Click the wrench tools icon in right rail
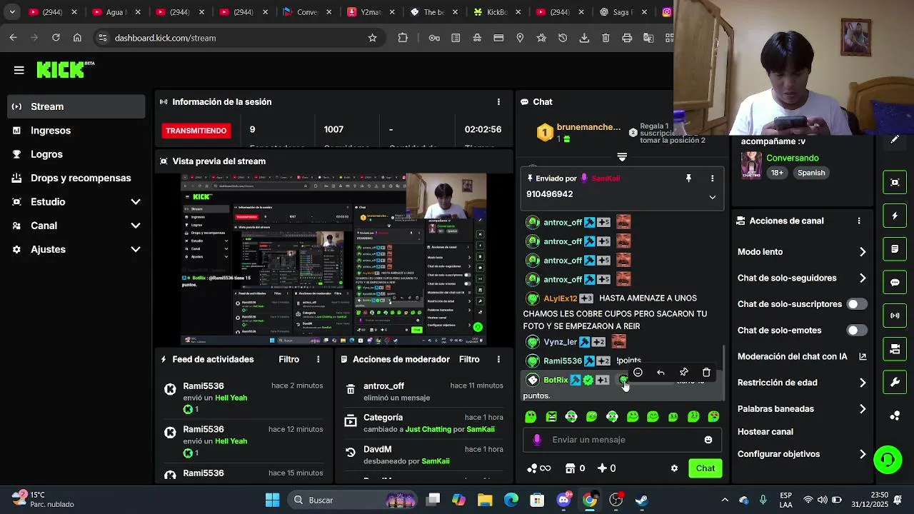Viewport: 914px width, 514px height. click(x=895, y=383)
